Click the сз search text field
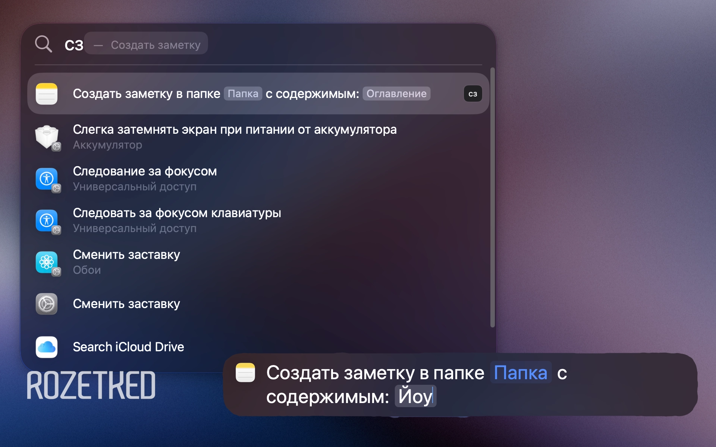 (x=74, y=45)
